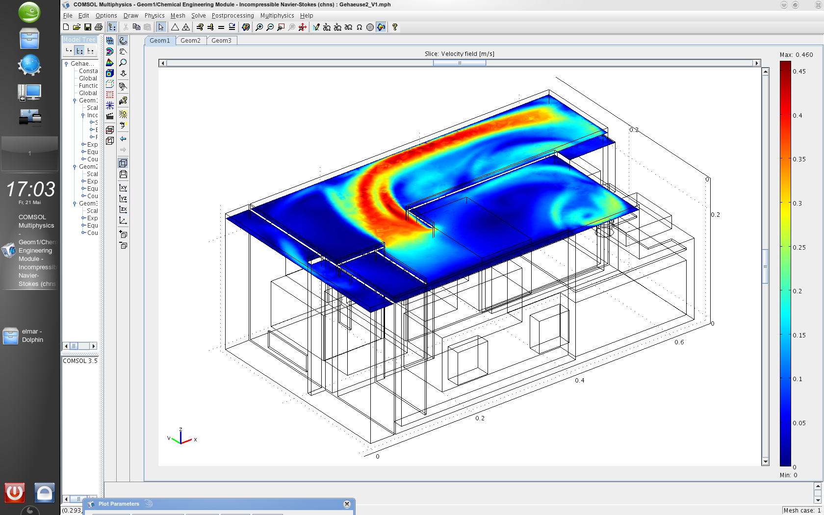824x515 pixels.
Task: Select Consta tree item
Action: coord(88,71)
